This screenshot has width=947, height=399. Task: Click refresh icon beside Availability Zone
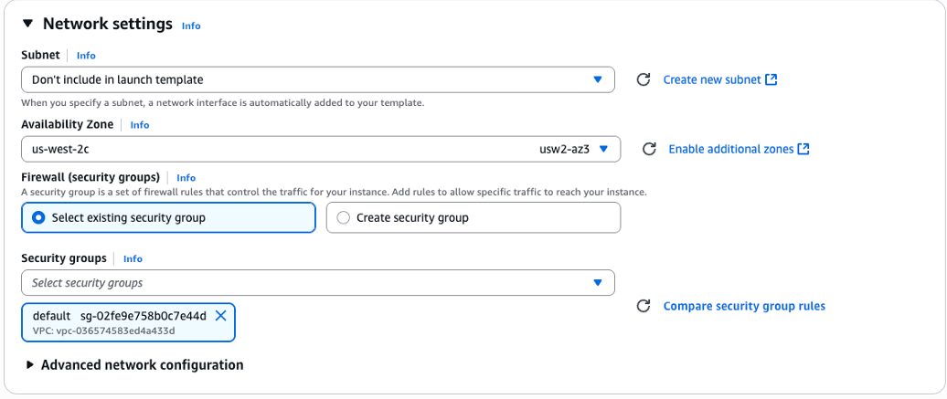point(649,149)
